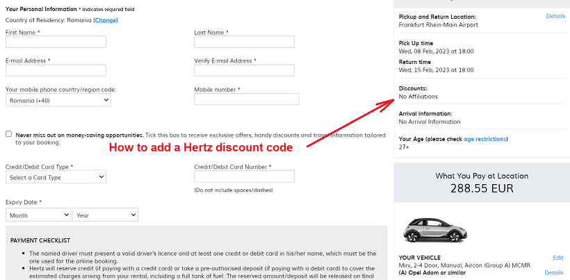The width and height of the screenshot is (570, 280).
Task: Click the red arrow pointing to Discounts
Action: point(350,123)
